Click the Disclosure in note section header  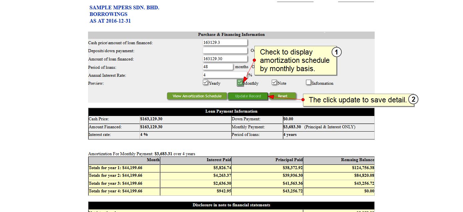(231, 205)
